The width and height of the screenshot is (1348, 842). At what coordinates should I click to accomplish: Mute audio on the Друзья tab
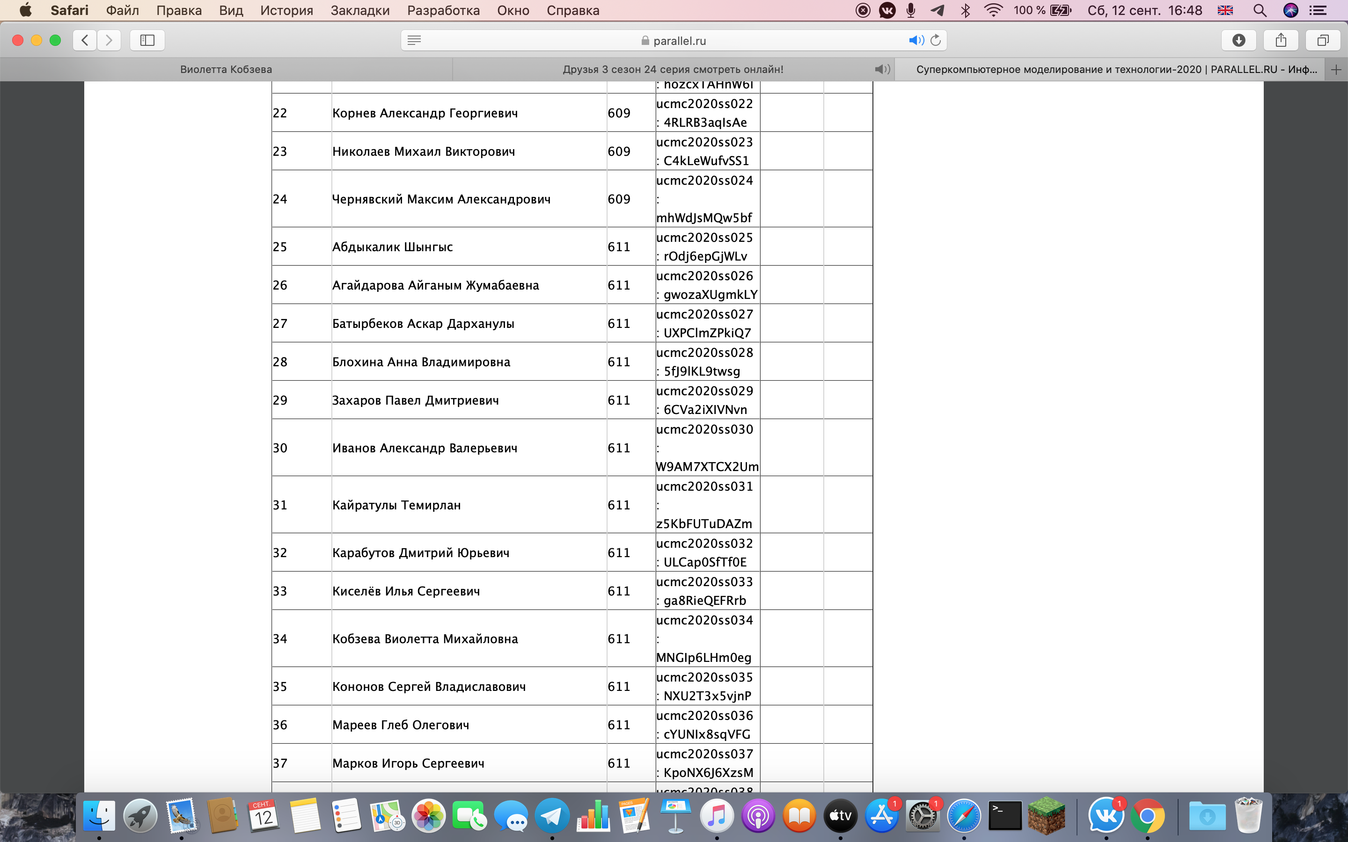(882, 70)
